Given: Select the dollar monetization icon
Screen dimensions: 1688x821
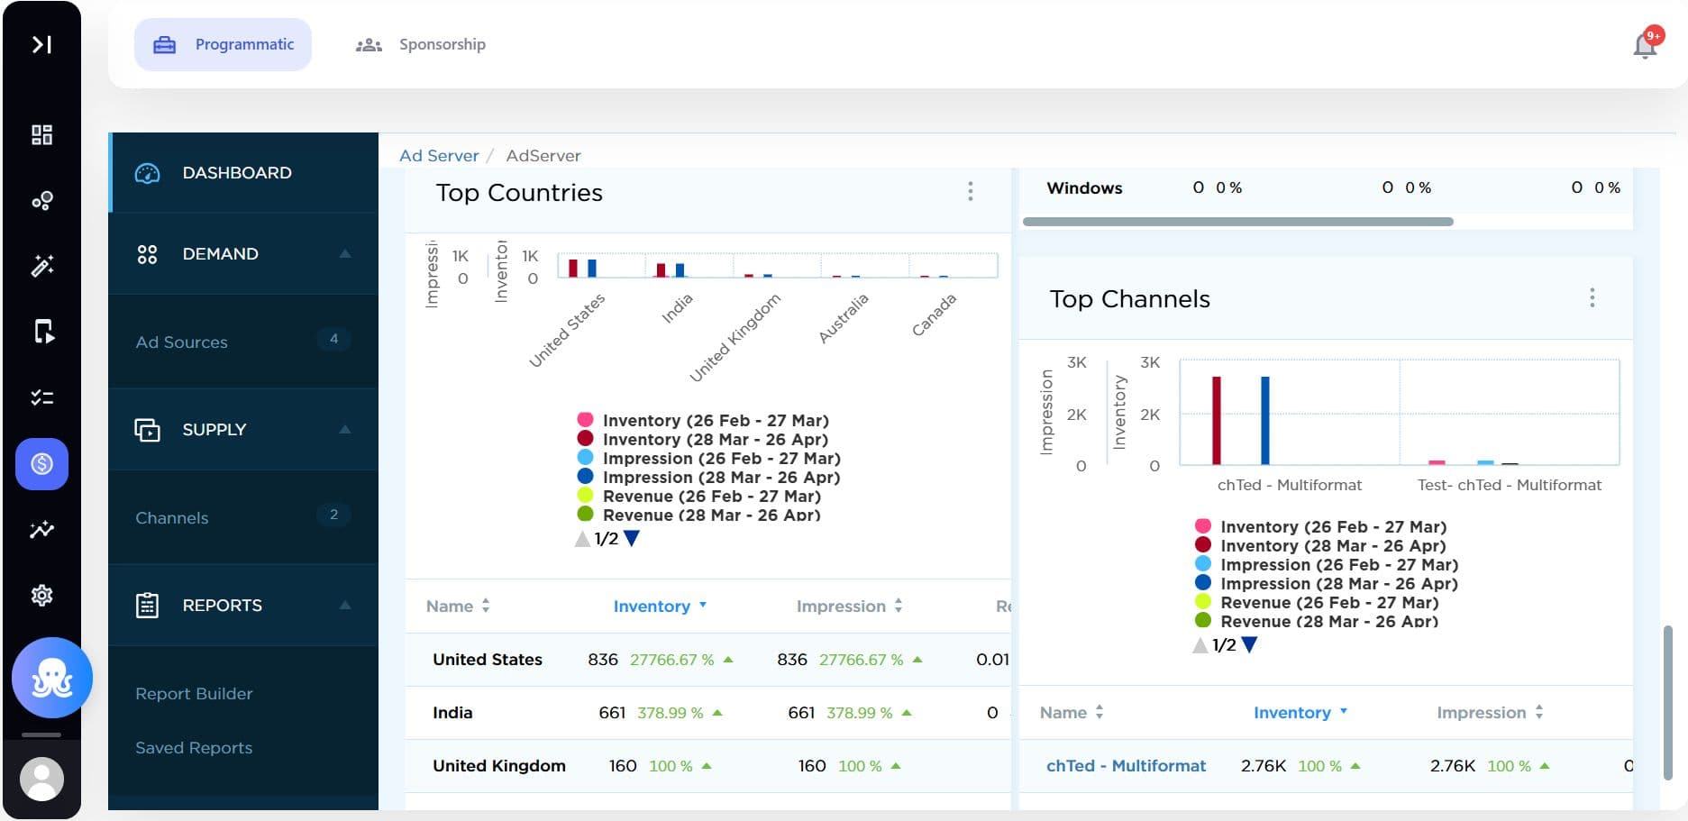Looking at the screenshot, I should (x=41, y=464).
